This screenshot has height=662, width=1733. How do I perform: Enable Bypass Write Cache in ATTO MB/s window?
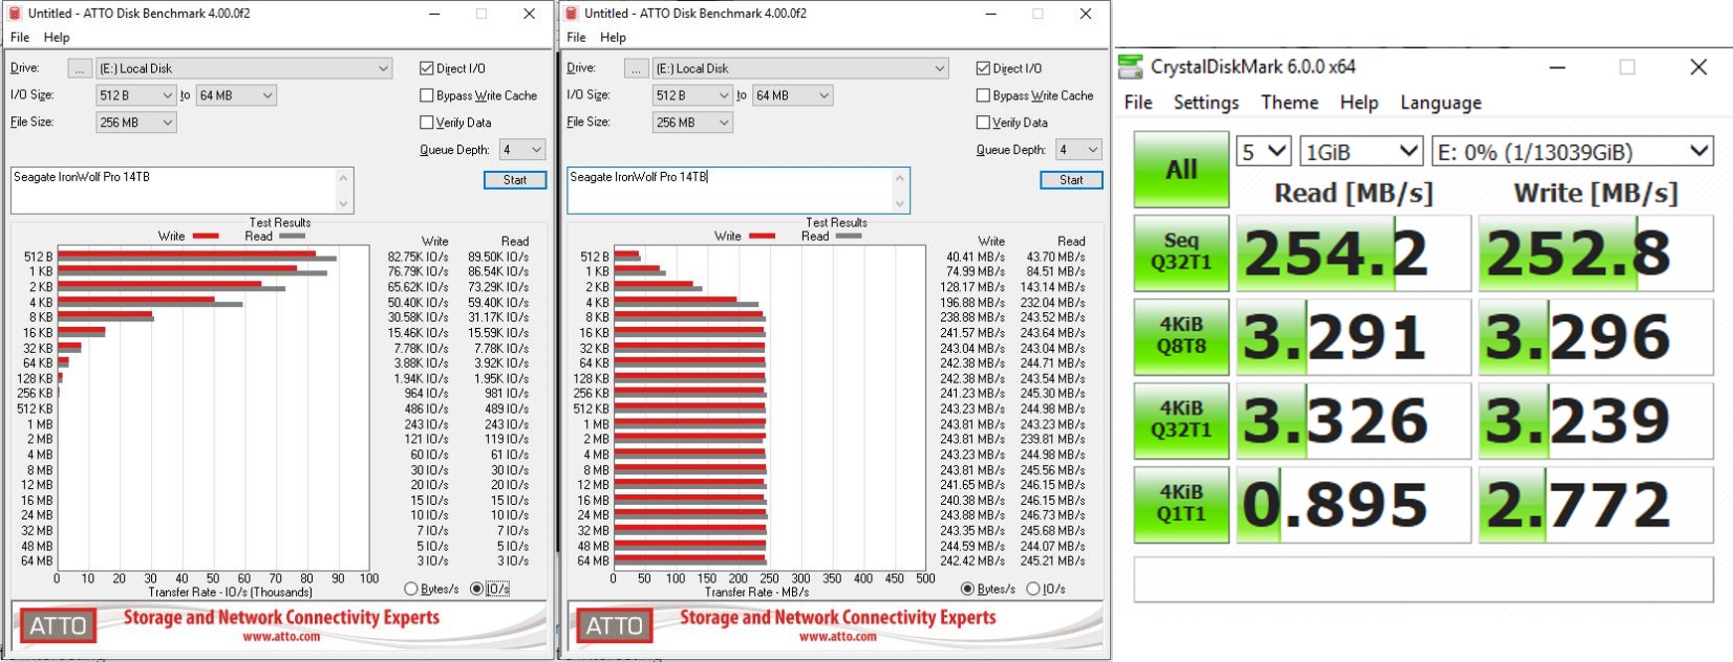point(983,95)
